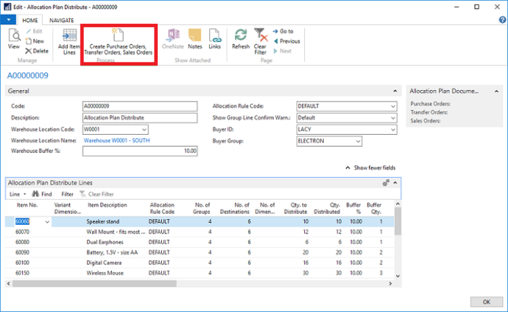Screen dimensions: 508x312
Task: Select the Digital Camera row
Action: point(104,261)
